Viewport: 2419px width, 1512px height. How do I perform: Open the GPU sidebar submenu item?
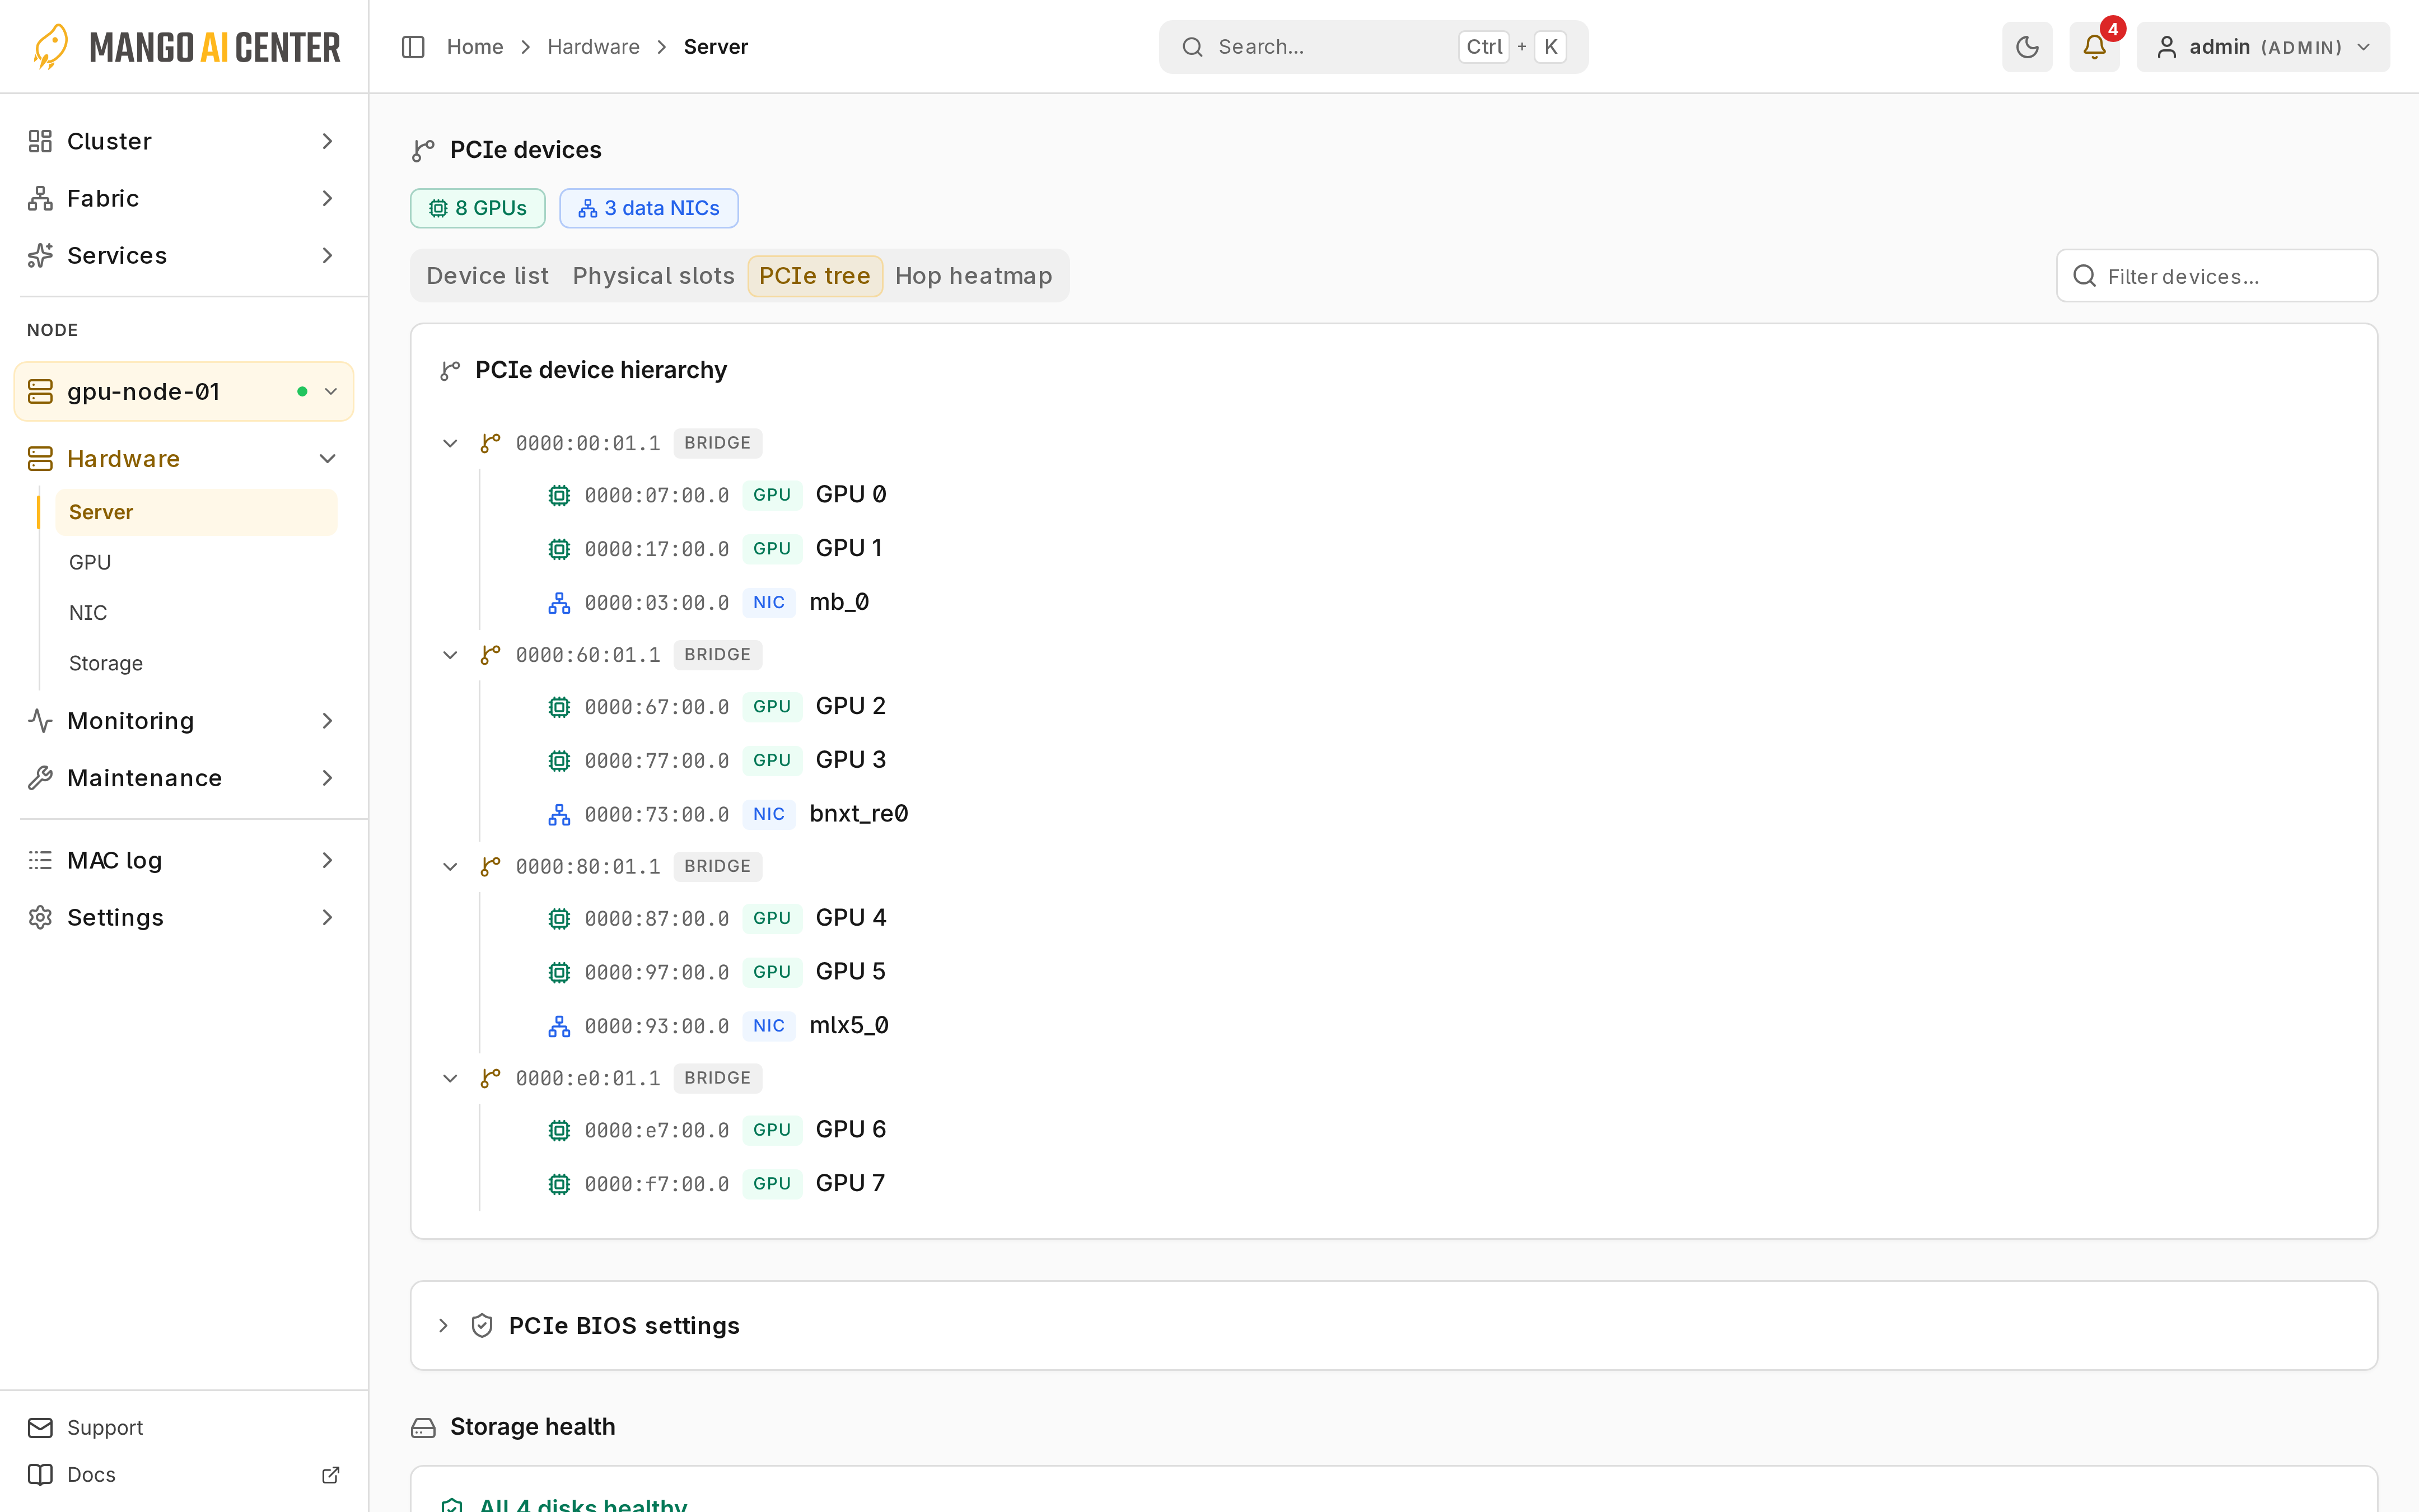[196, 563]
